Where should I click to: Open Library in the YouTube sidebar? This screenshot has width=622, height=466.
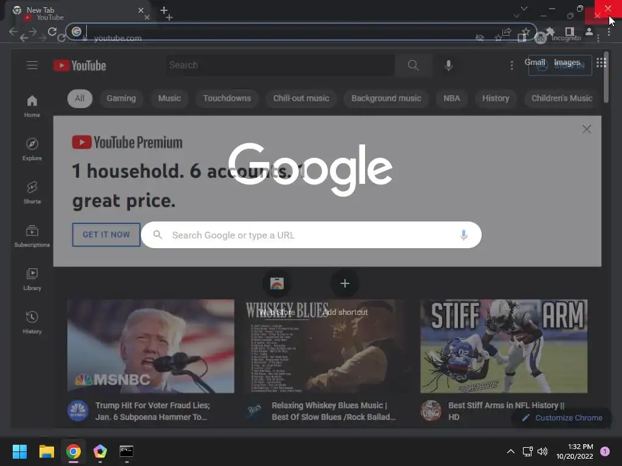click(x=32, y=279)
